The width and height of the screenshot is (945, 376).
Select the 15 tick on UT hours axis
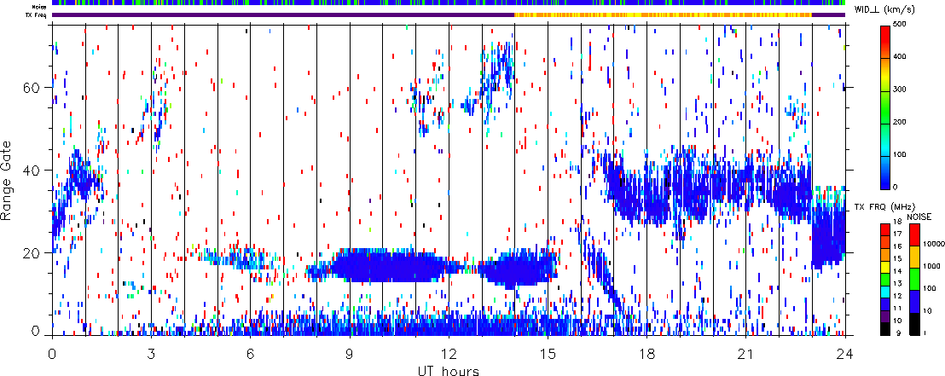pyautogui.click(x=548, y=354)
